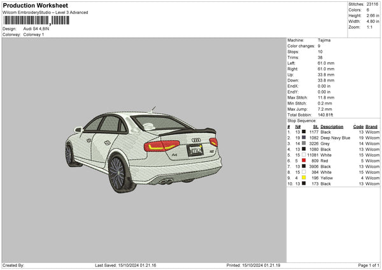Click the Code column header

pyautogui.click(x=358, y=127)
